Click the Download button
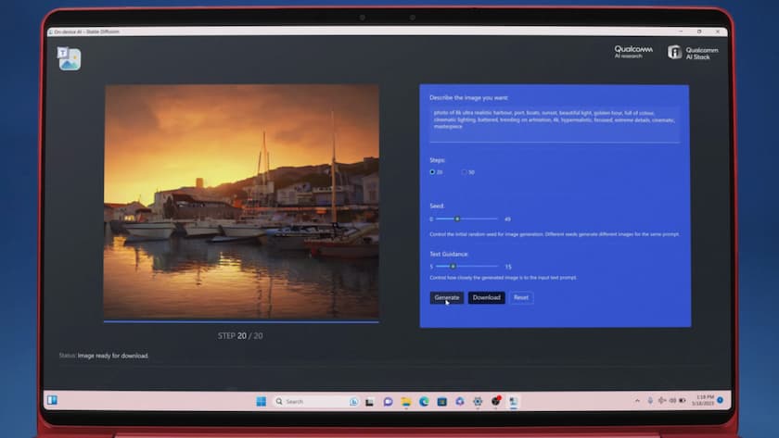 click(486, 297)
